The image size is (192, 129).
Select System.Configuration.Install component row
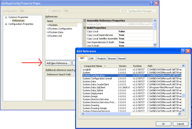pyautogui.click(x=132, y=78)
